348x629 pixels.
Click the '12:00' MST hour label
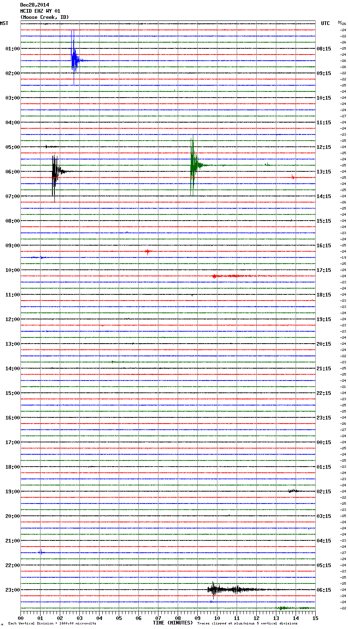point(13,319)
